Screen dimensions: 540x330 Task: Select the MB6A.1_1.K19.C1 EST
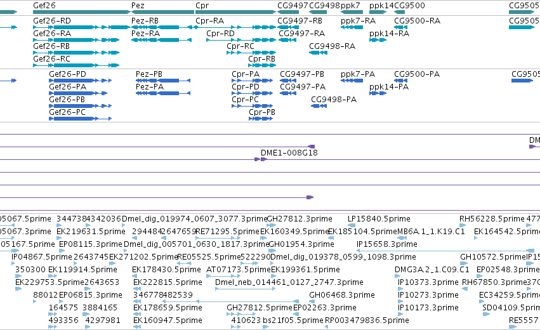click(431, 232)
